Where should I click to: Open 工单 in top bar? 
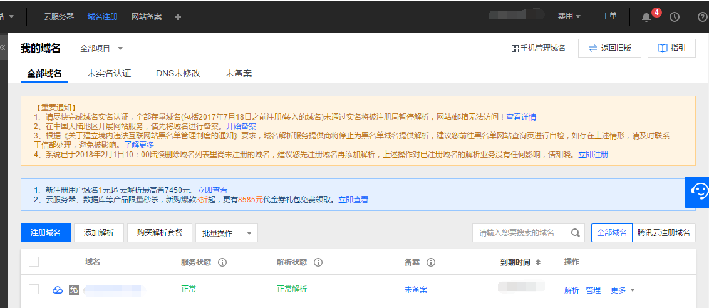pyautogui.click(x=609, y=16)
